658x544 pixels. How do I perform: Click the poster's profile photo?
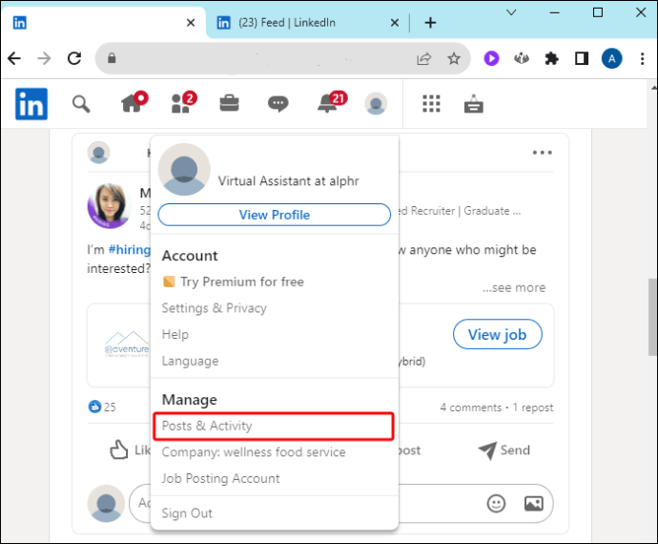click(x=109, y=206)
